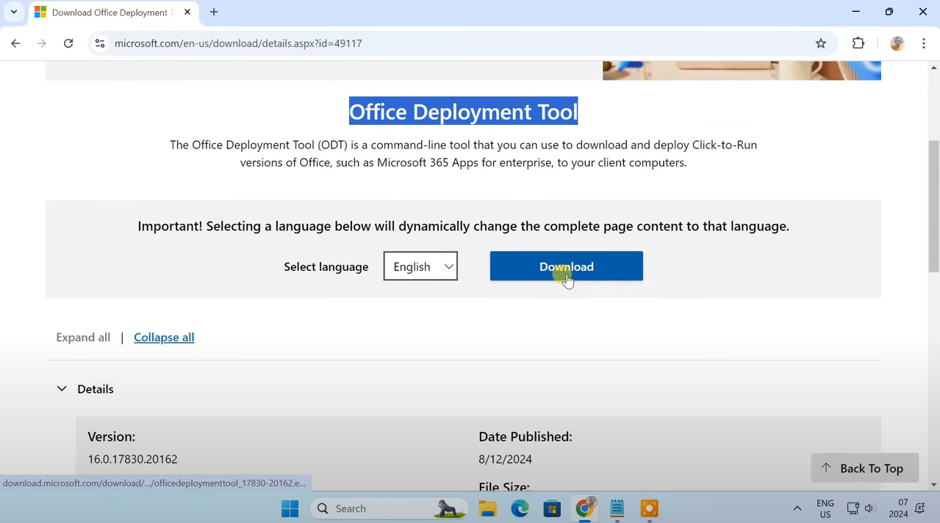Open the volume speaker tray icon
Image resolution: width=940 pixels, height=523 pixels.
(869, 508)
